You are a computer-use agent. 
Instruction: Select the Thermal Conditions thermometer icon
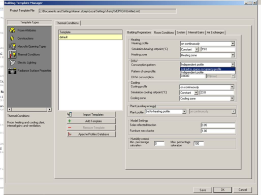point(12,54)
